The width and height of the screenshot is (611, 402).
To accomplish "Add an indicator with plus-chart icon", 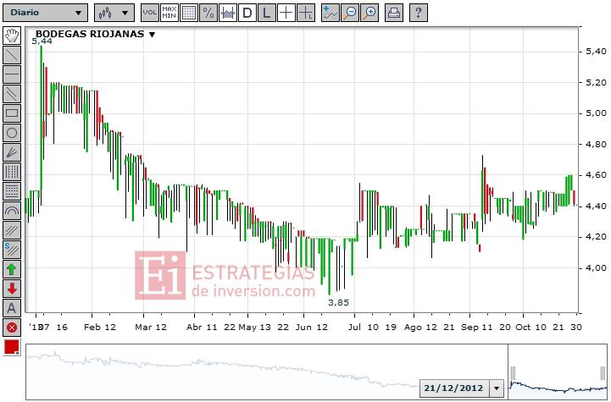I will (330, 13).
